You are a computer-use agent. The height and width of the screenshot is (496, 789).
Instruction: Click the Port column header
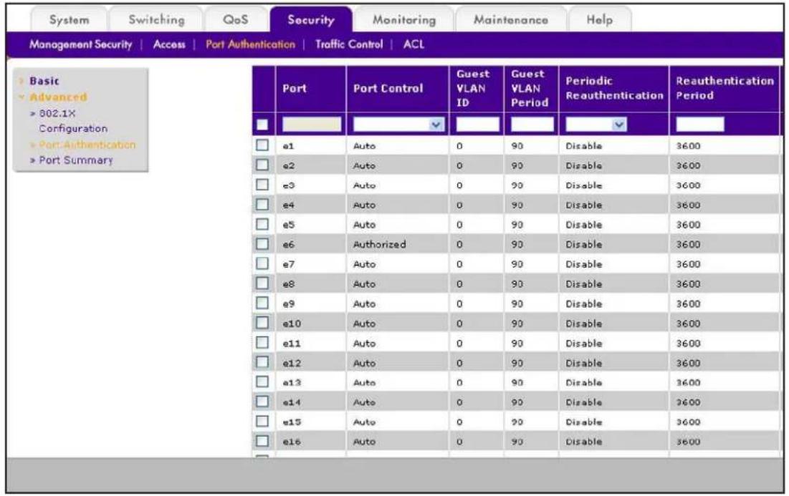pos(295,89)
